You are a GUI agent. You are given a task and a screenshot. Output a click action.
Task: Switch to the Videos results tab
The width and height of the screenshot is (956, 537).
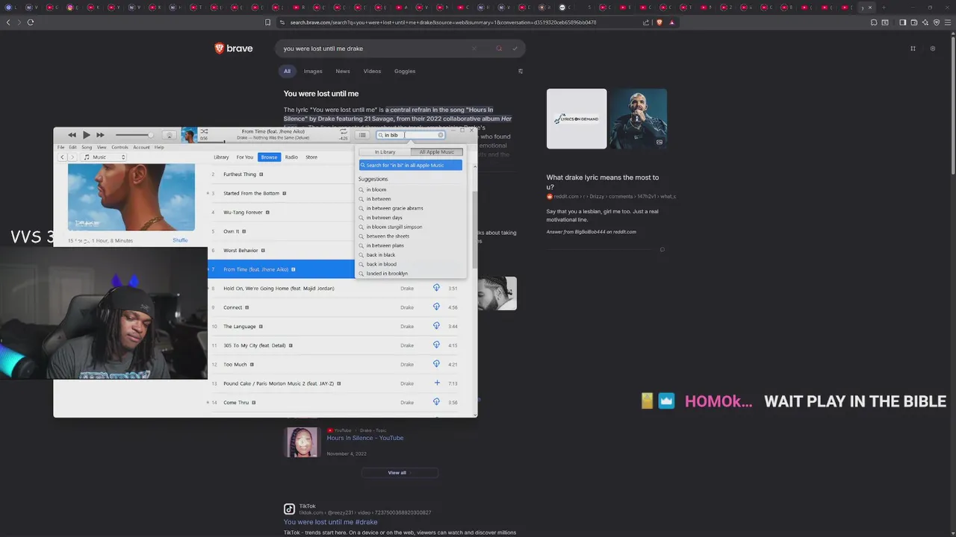tap(372, 72)
